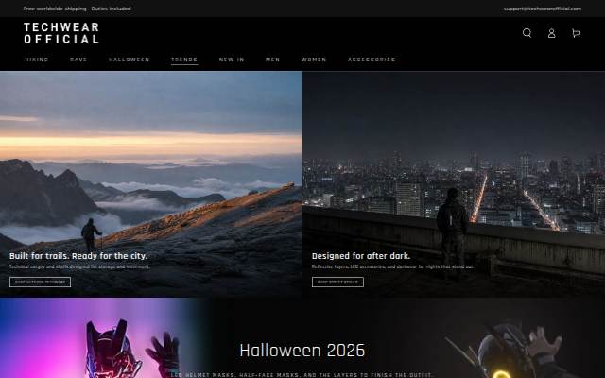Open the Halloween menu item

130,60
